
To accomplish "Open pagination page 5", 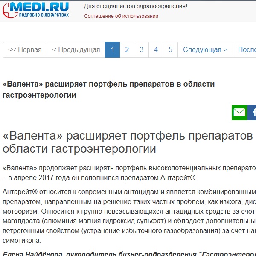I will [170, 49].
